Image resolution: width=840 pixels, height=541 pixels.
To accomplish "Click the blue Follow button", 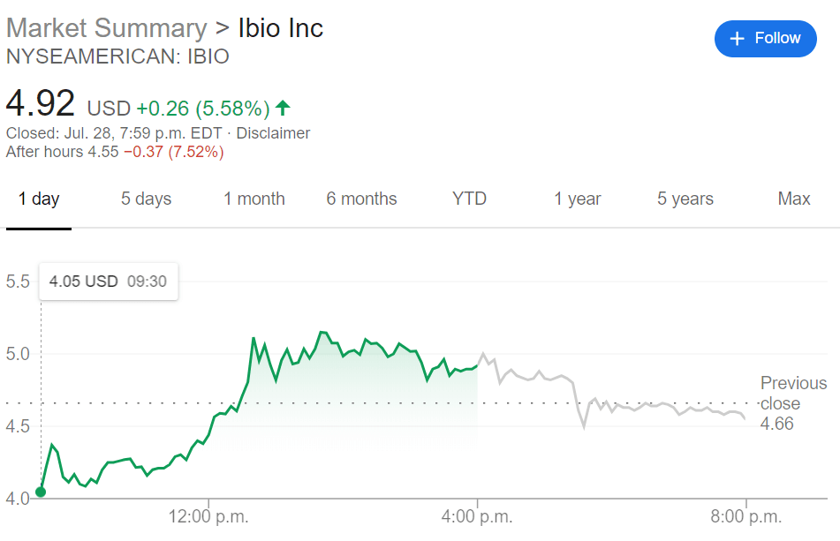I will pos(765,39).
